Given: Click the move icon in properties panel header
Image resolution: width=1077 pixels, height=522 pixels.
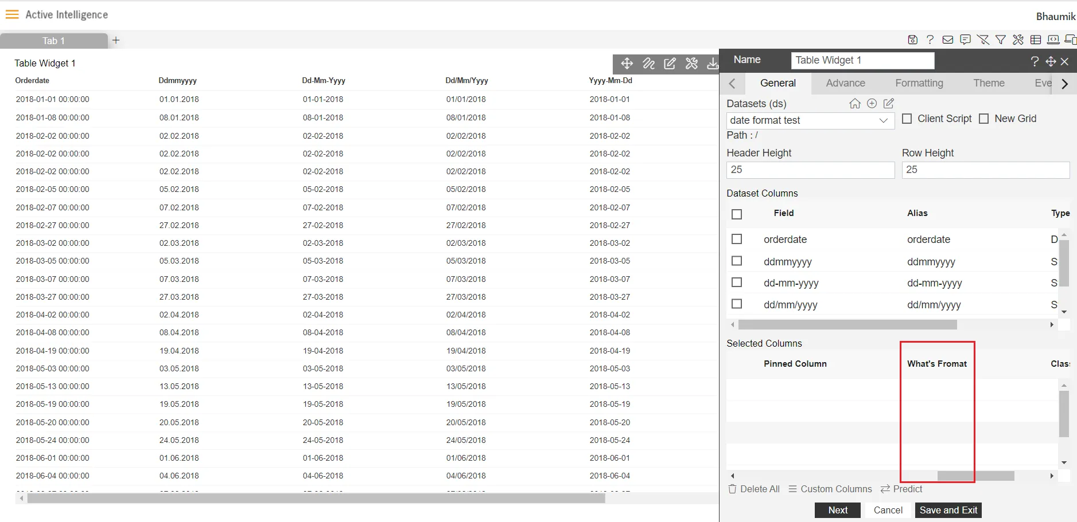Looking at the screenshot, I should coord(1051,61).
